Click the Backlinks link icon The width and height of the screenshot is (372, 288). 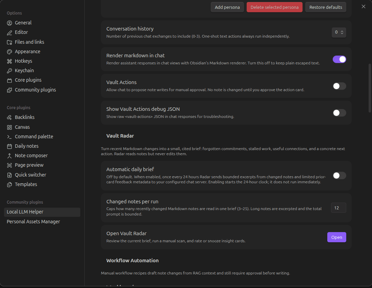click(9, 118)
